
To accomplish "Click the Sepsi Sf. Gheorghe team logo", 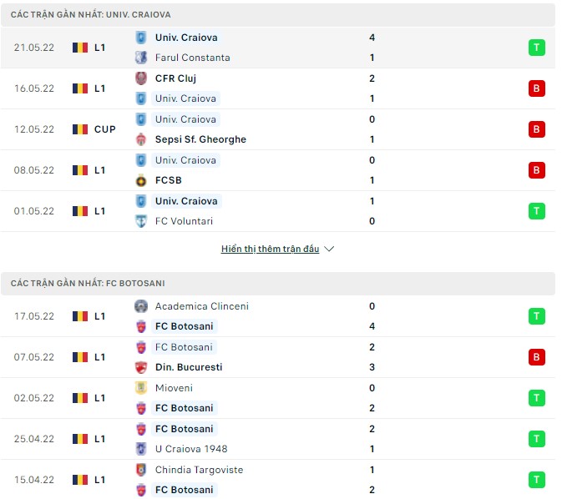I will pyautogui.click(x=141, y=139).
